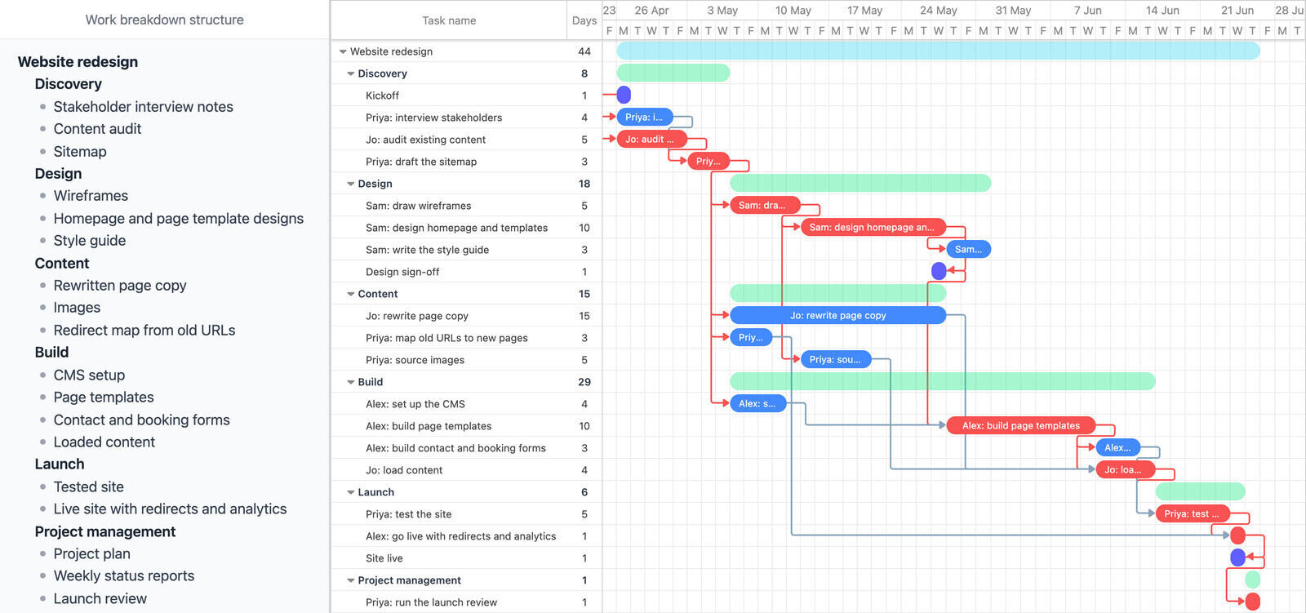Viewport: 1306px width, 613px height.
Task: Click the 'Work breakdown structure' panel title
Action: click(x=165, y=20)
